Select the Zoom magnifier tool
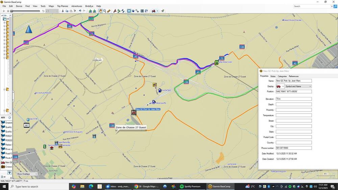The image size is (338, 190). (104, 11)
